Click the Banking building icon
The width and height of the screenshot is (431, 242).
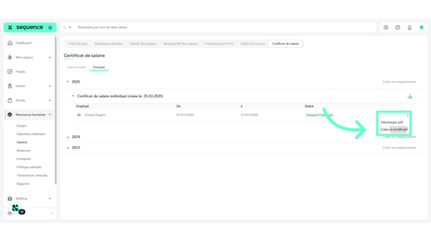coord(10,198)
